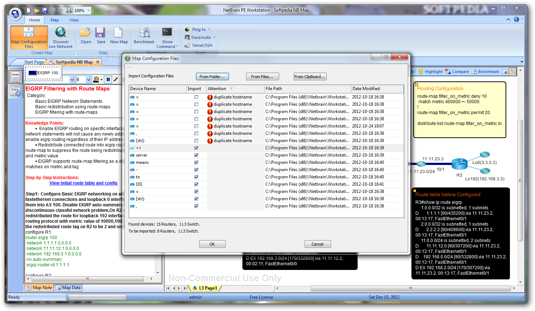
Task: Collapse the ribbon using the chevron
Action: point(508,19)
